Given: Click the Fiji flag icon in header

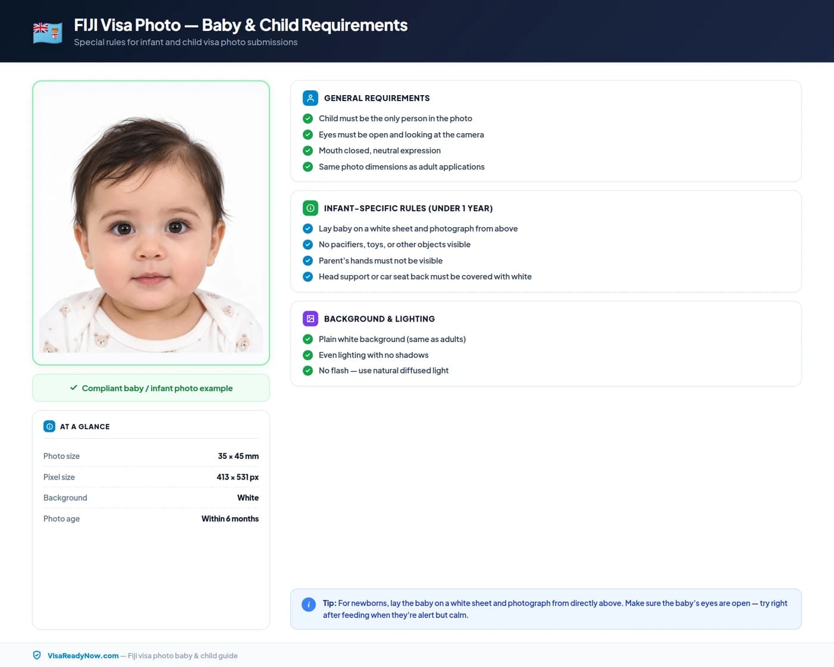Looking at the screenshot, I should tap(48, 32).
